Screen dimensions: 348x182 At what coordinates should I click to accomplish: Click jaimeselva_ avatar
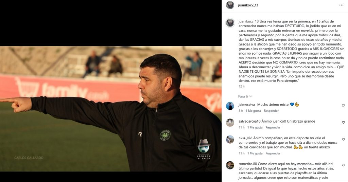coord(230,106)
